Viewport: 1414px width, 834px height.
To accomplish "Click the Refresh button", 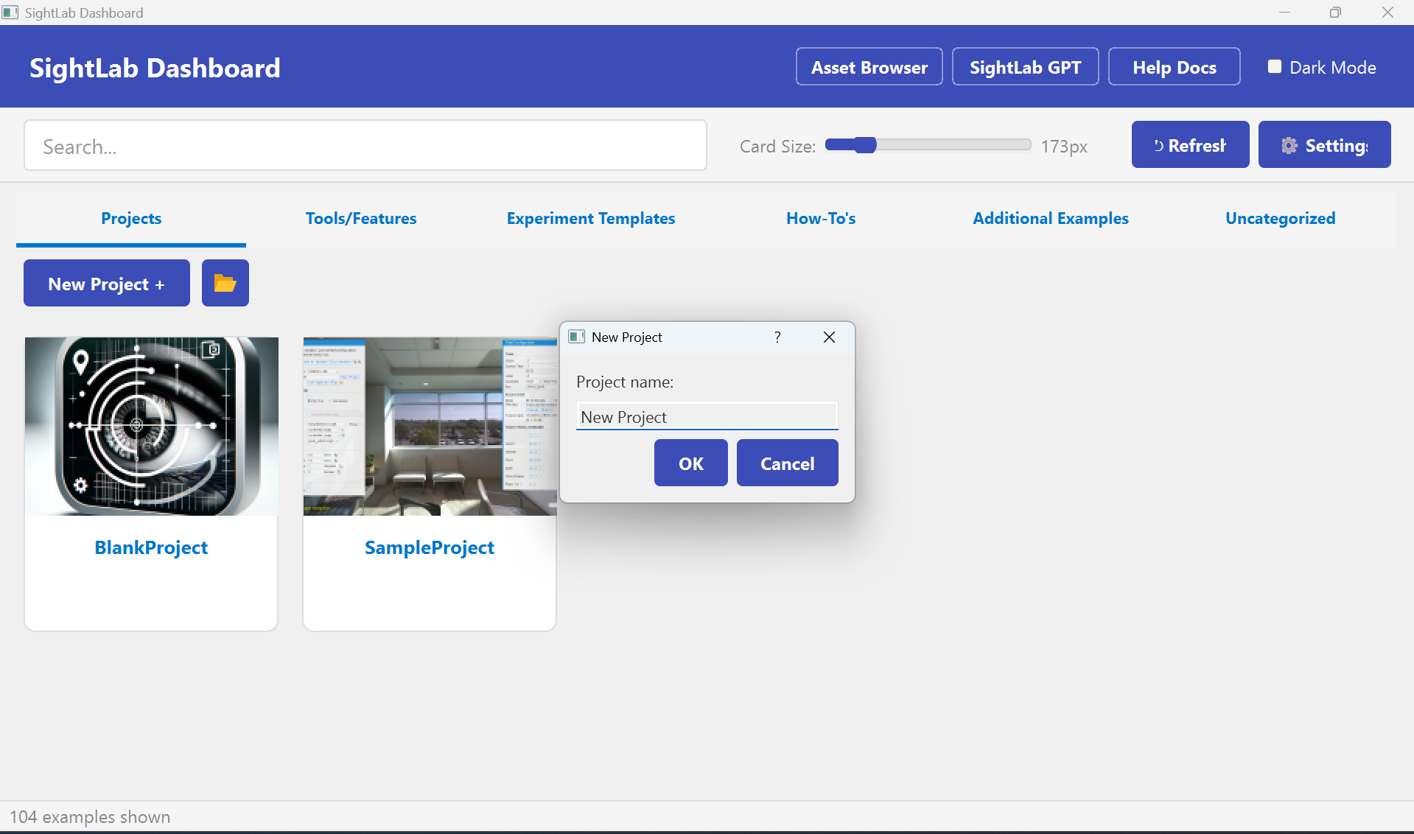I will 1190,145.
